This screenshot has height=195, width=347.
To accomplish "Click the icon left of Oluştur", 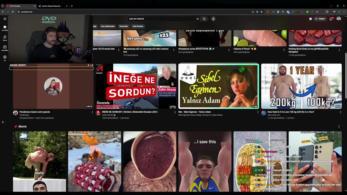I will pyautogui.click(x=310, y=19).
